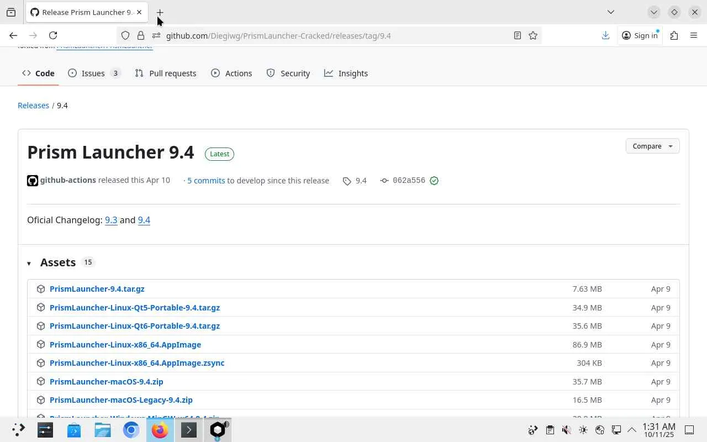Open a new browser tab
Image resolution: width=707 pixels, height=442 pixels.
pyautogui.click(x=160, y=12)
